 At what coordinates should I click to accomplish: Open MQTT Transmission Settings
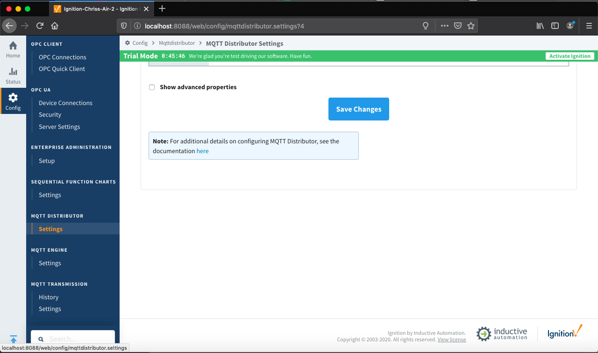point(50,309)
